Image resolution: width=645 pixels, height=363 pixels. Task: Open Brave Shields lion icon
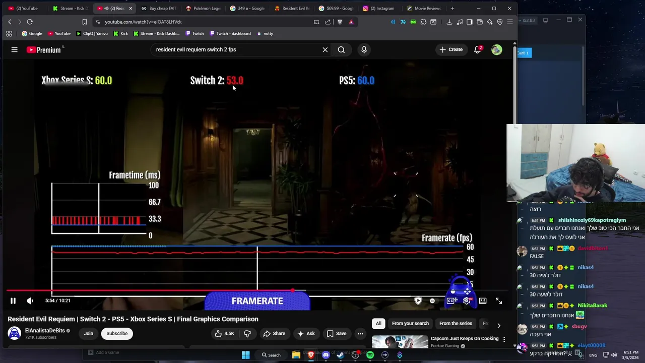point(340,22)
